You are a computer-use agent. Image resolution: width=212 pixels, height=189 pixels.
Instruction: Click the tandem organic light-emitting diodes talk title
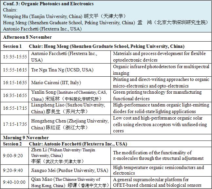(161, 108)
